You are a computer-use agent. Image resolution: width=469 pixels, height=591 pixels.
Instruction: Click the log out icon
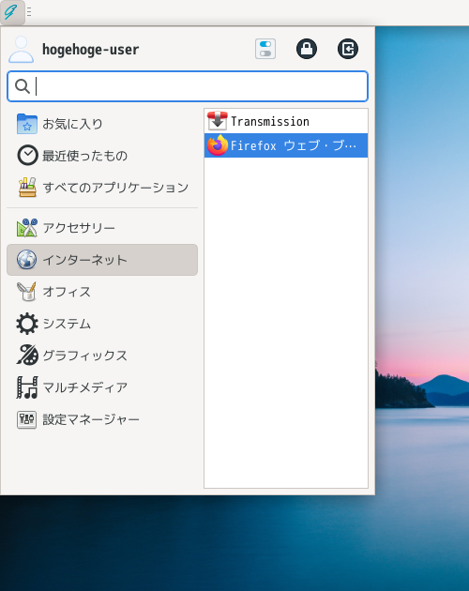[x=348, y=49]
